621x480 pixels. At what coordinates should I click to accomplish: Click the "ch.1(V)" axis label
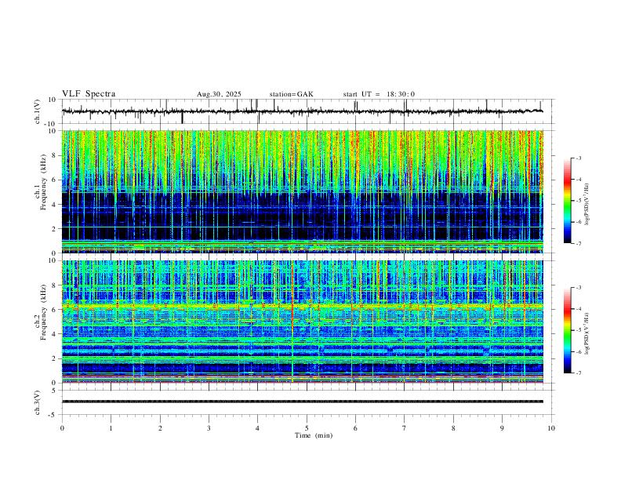tap(37, 111)
